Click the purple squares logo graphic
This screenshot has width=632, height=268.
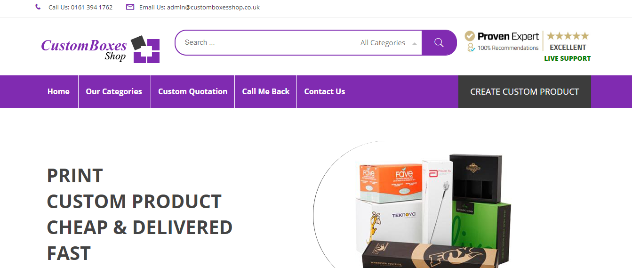pyautogui.click(x=146, y=49)
